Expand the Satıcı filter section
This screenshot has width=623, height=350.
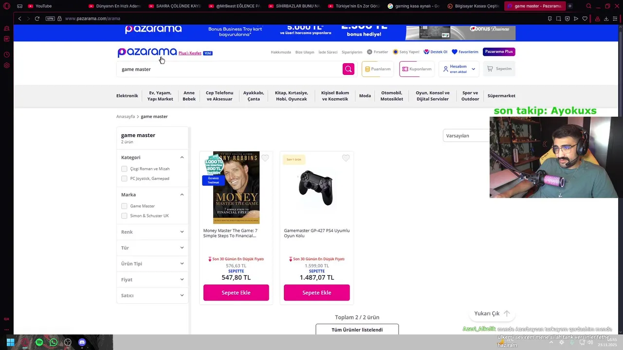point(152,296)
